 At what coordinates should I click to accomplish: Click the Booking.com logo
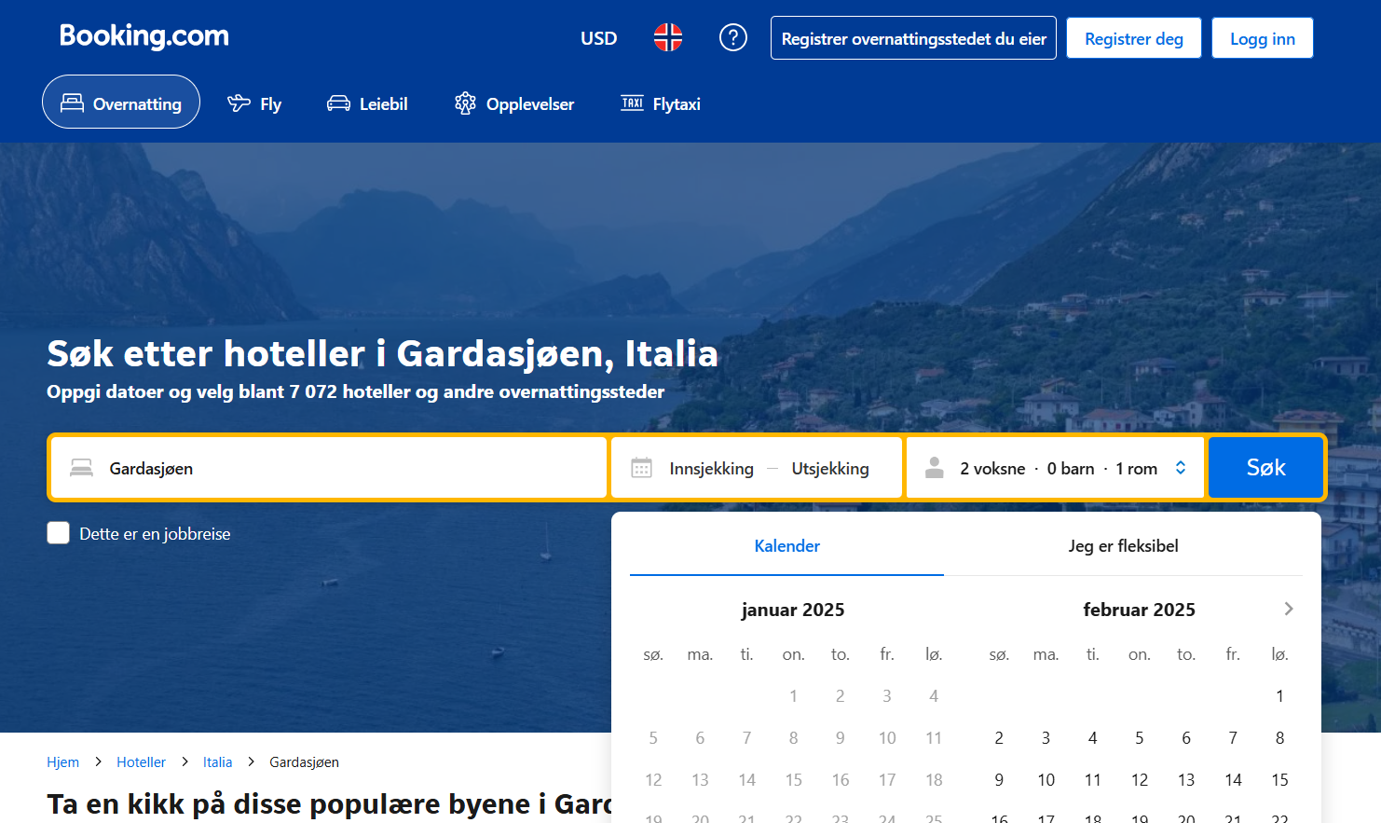pyautogui.click(x=144, y=36)
